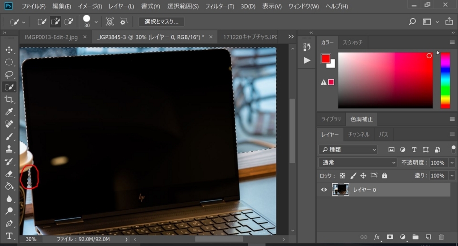Viewport: 458px width, 246px height.
Task: Open 不透明度 opacity dropdown arrow
Action: (452, 163)
